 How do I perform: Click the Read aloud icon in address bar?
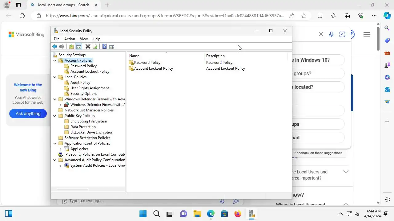point(291,16)
